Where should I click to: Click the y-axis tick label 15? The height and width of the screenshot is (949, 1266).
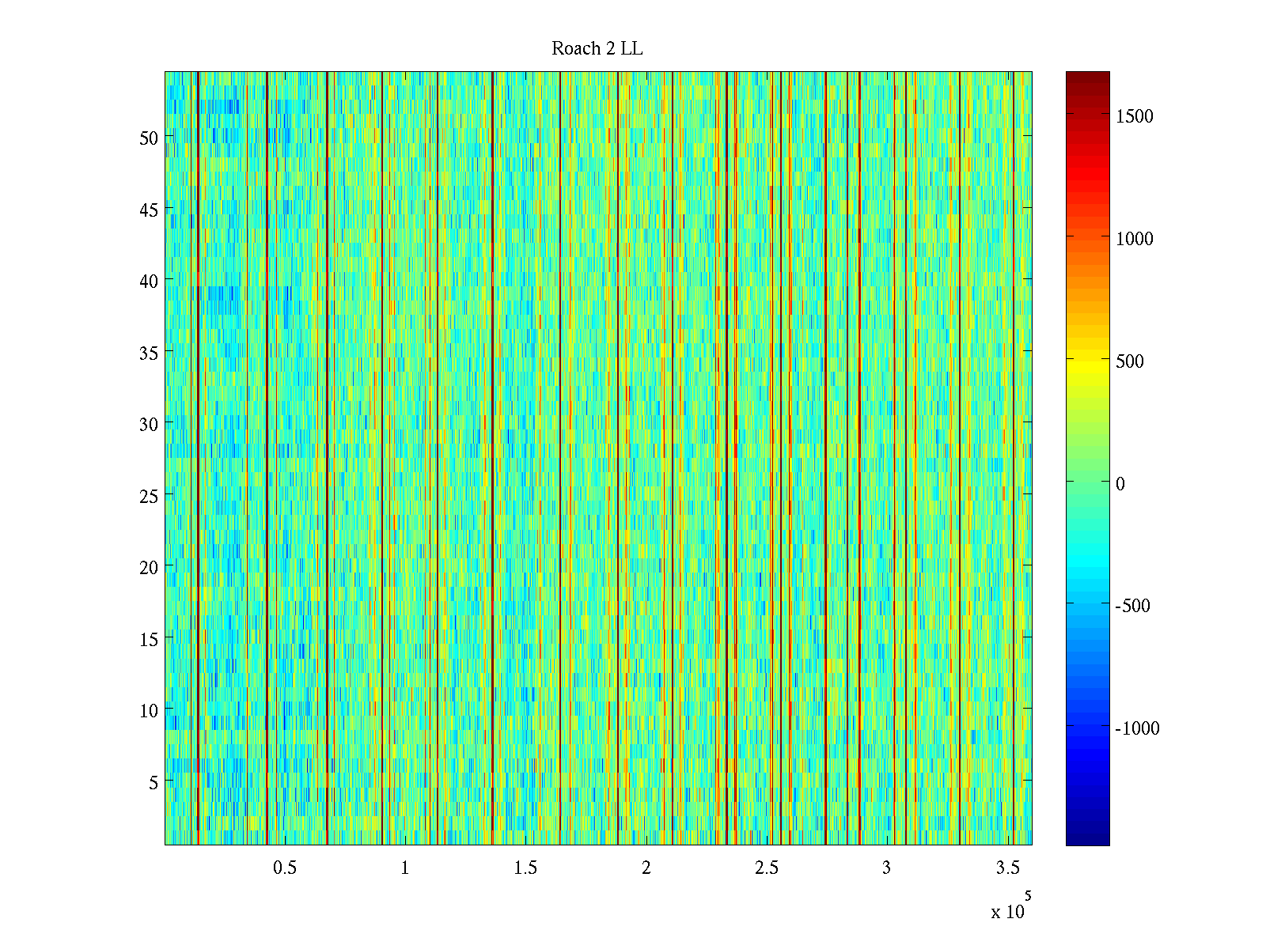(149, 640)
